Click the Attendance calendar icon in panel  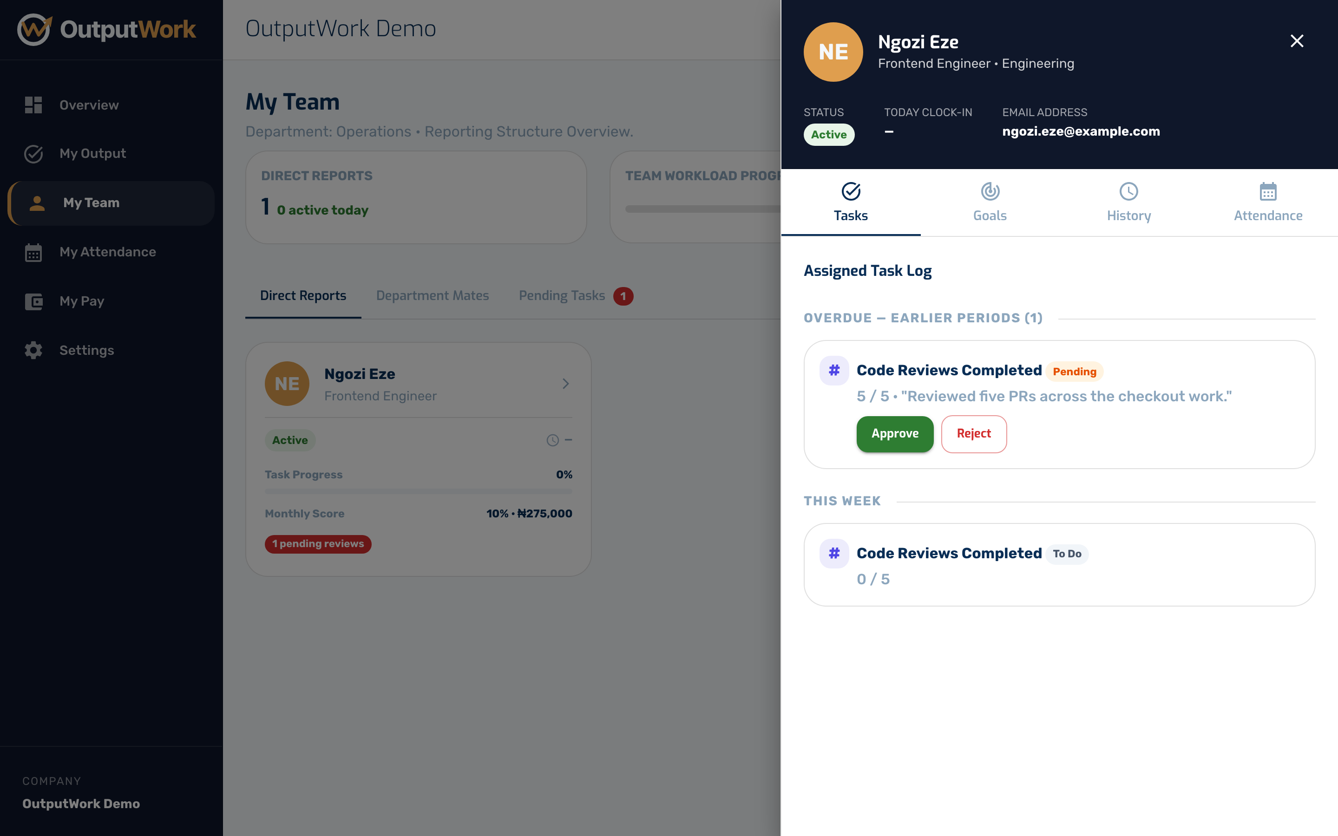coord(1268,191)
